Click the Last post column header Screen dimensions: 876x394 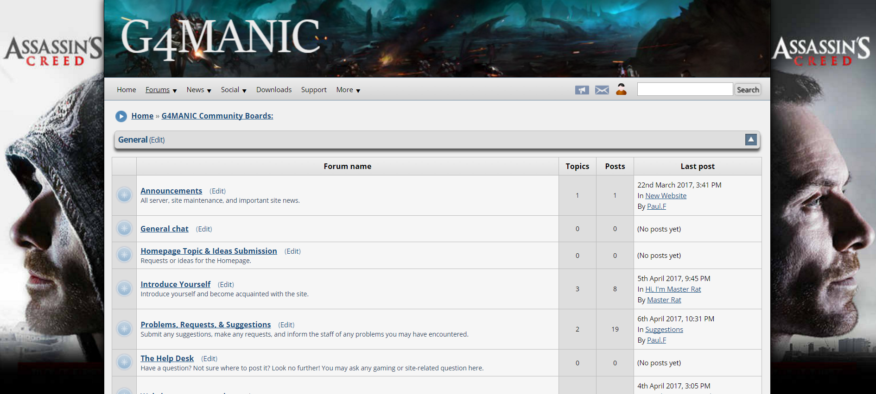coord(698,166)
